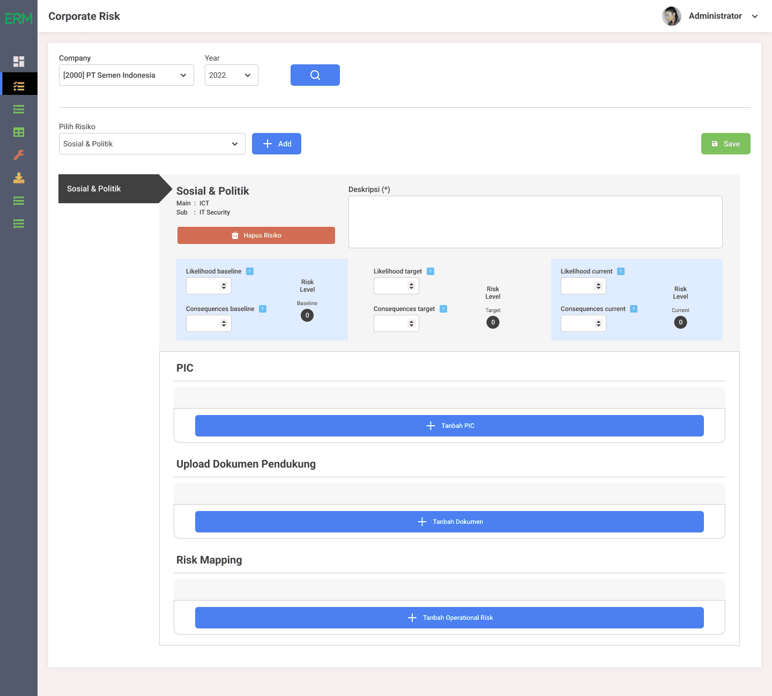Click the Administrator avatar picture
Screen dimensions: 772x696
coord(671,16)
